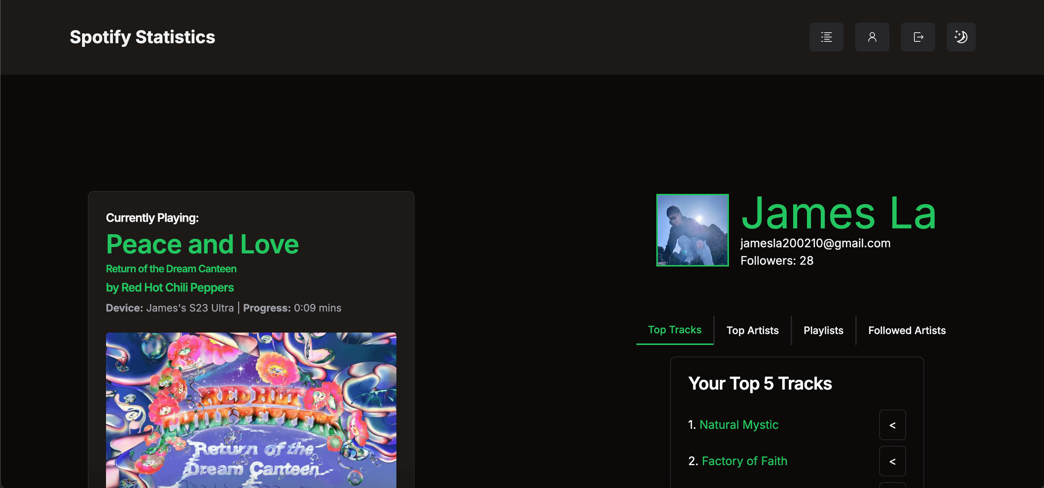Expand the Factory of Faith track details
The height and width of the screenshot is (488, 1044).
click(892, 461)
